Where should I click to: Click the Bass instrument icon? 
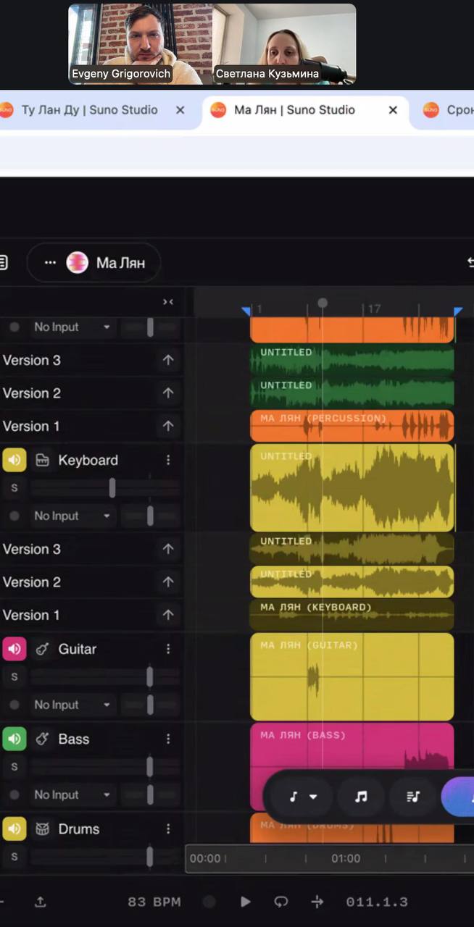[x=42, y=739]
